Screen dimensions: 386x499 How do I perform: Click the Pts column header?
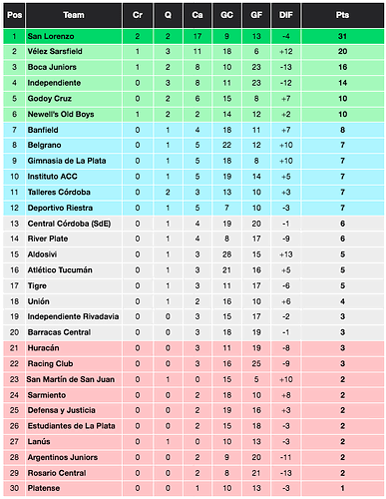coord(342,15)
